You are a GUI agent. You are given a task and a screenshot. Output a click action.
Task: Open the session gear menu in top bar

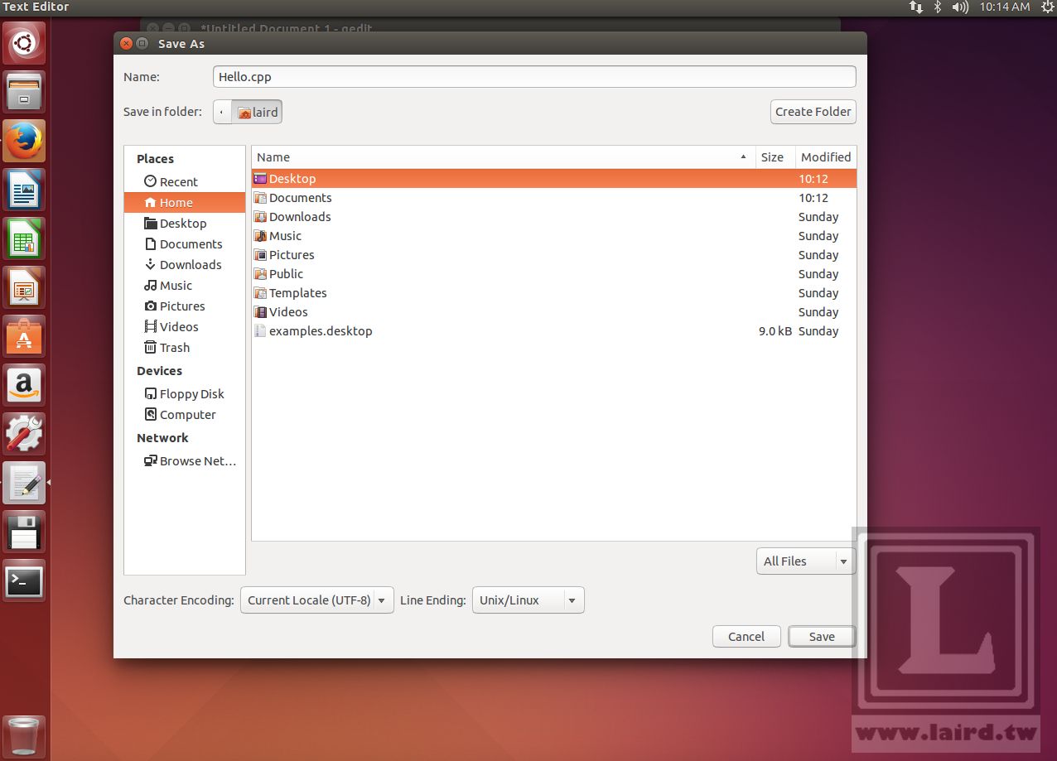click(1047, 7)
